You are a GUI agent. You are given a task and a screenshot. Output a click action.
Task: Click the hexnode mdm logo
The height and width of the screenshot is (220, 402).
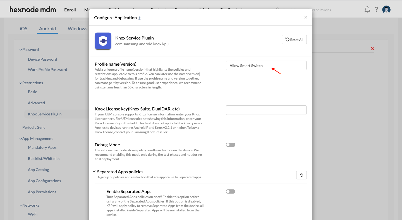[x=33, y=9]
